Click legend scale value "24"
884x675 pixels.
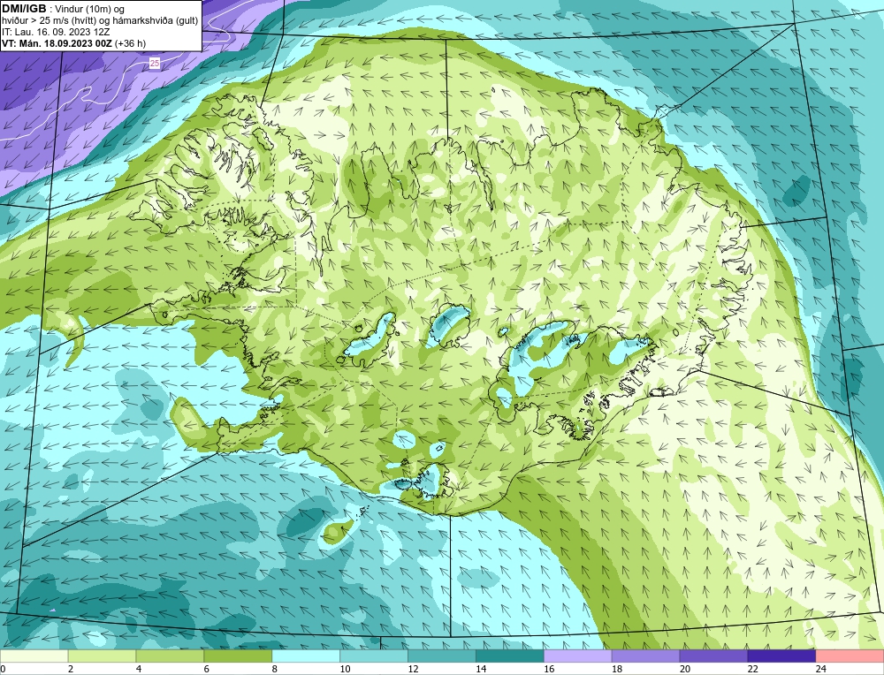tap(821, 669)
